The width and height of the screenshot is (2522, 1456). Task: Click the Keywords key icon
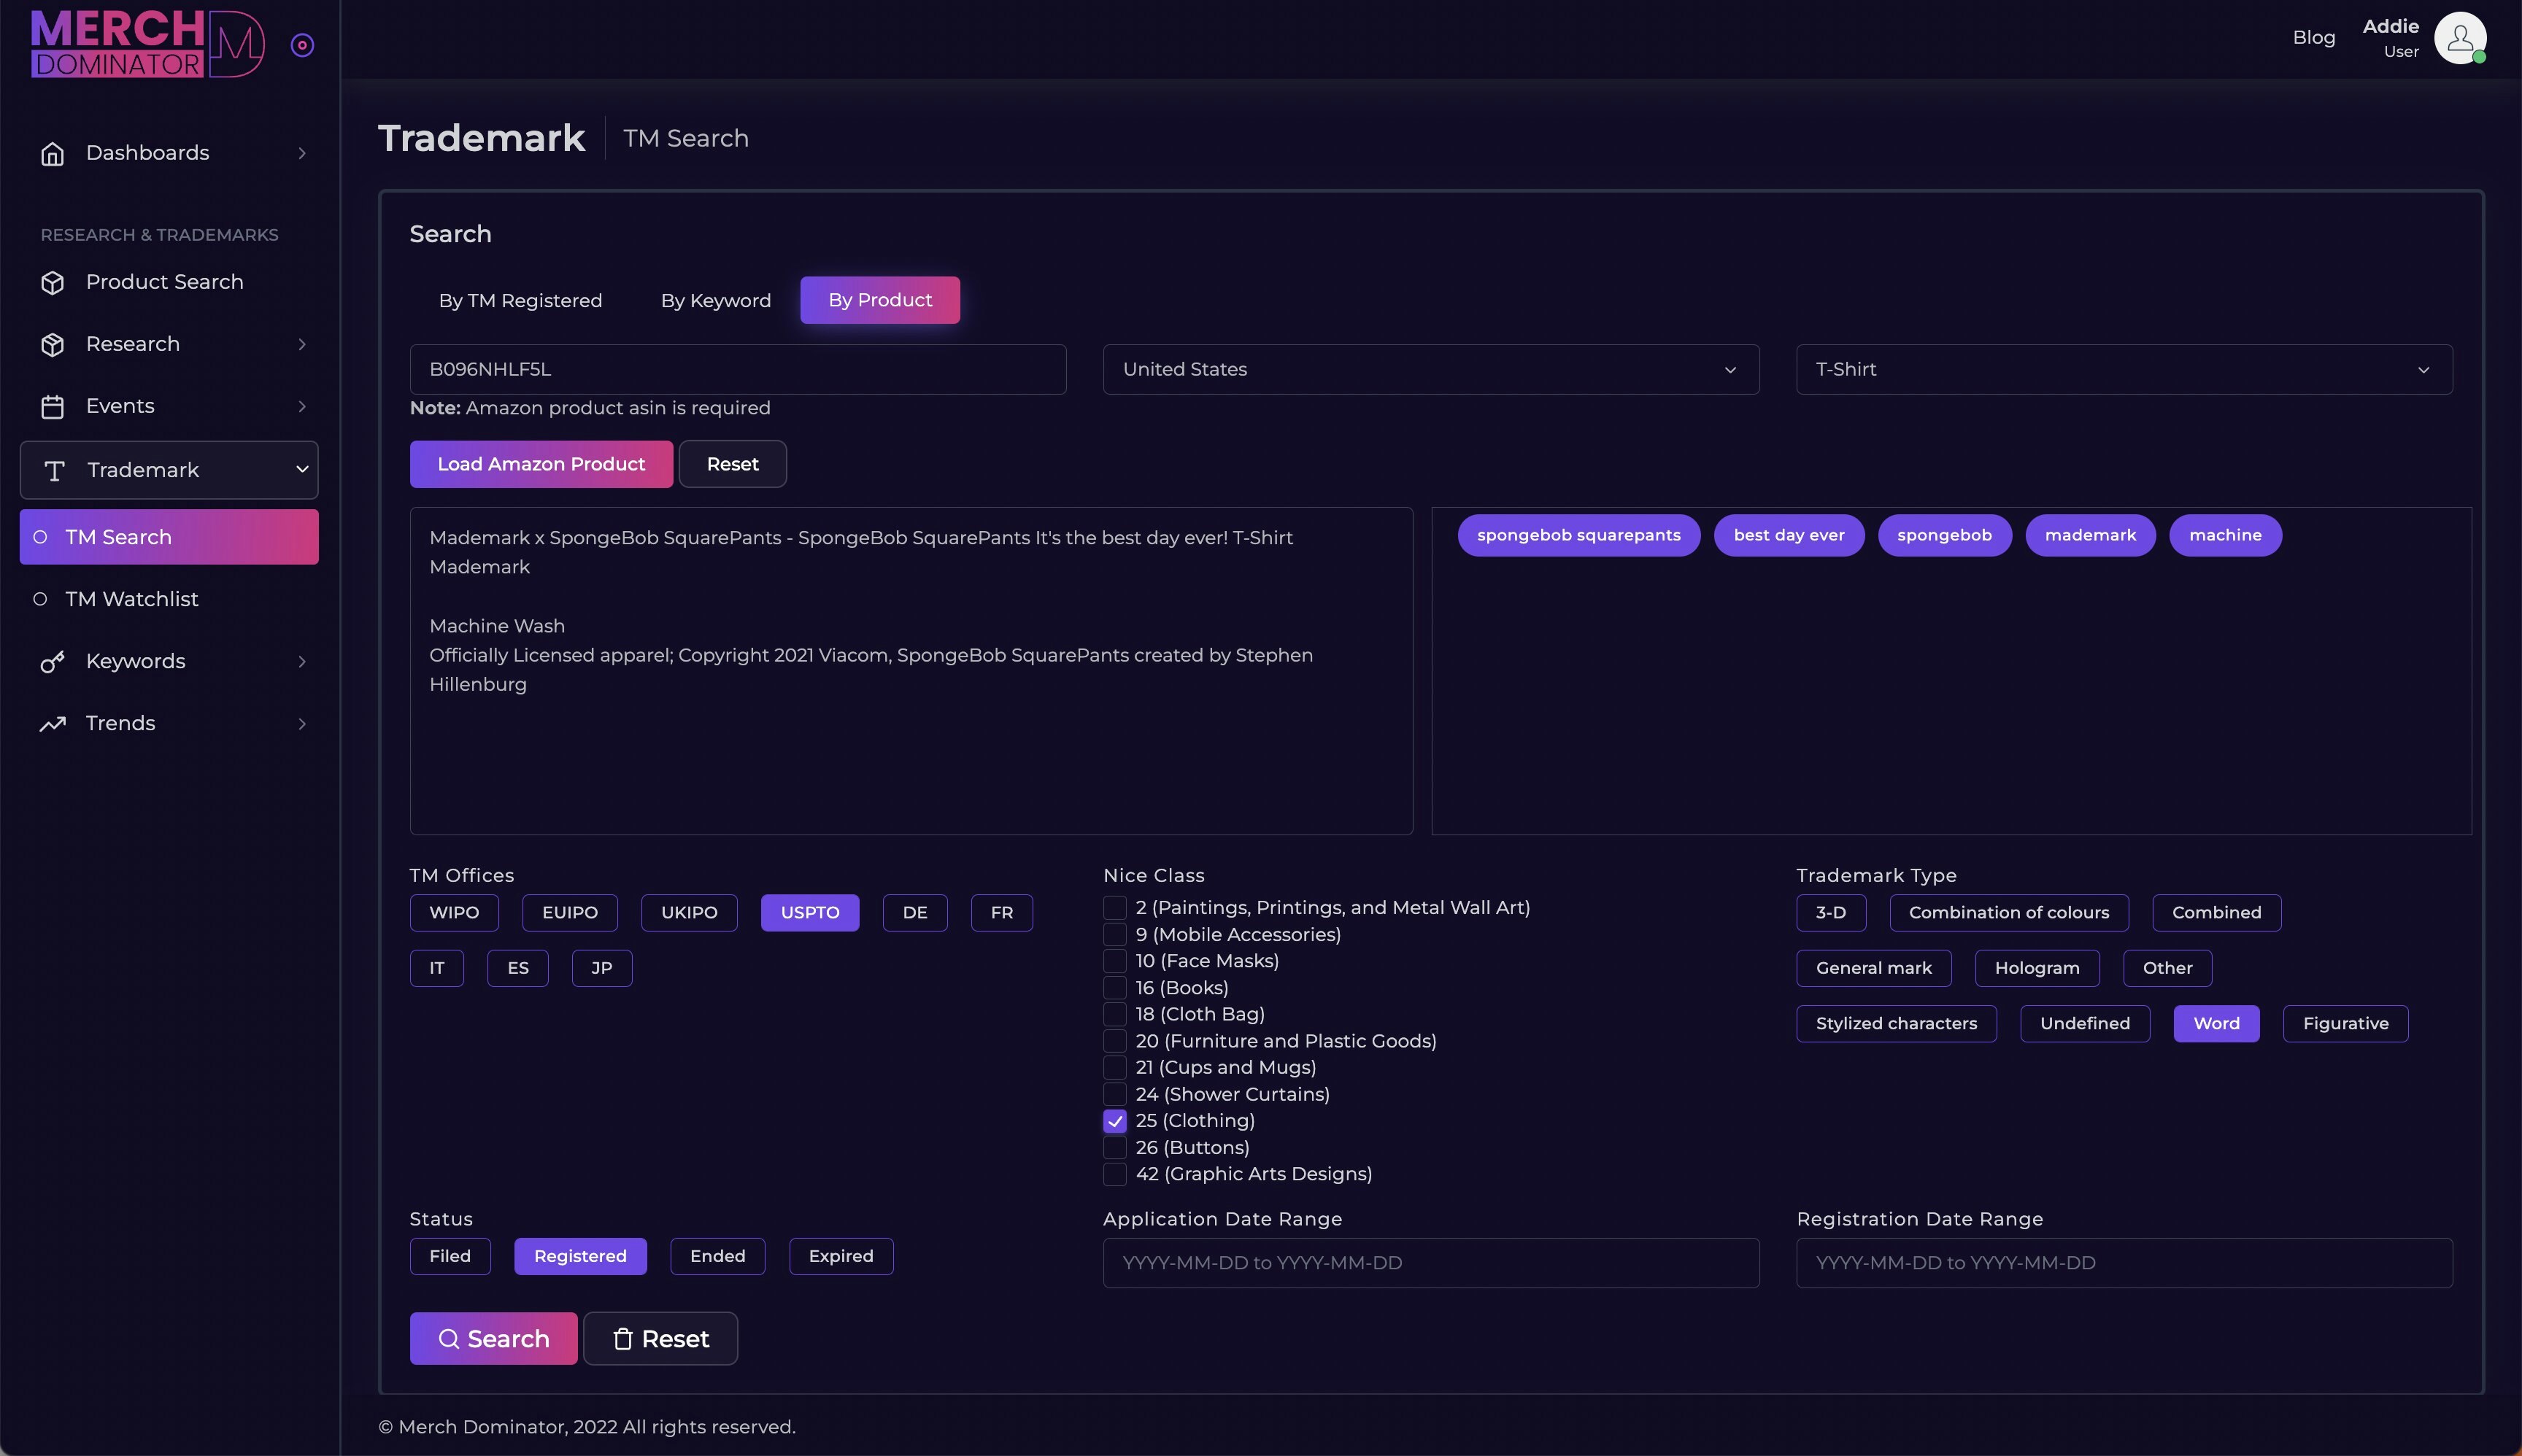click(x=53, y=662)
